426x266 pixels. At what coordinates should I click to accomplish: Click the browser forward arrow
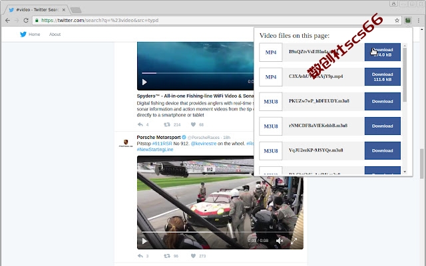click(17, 21)
